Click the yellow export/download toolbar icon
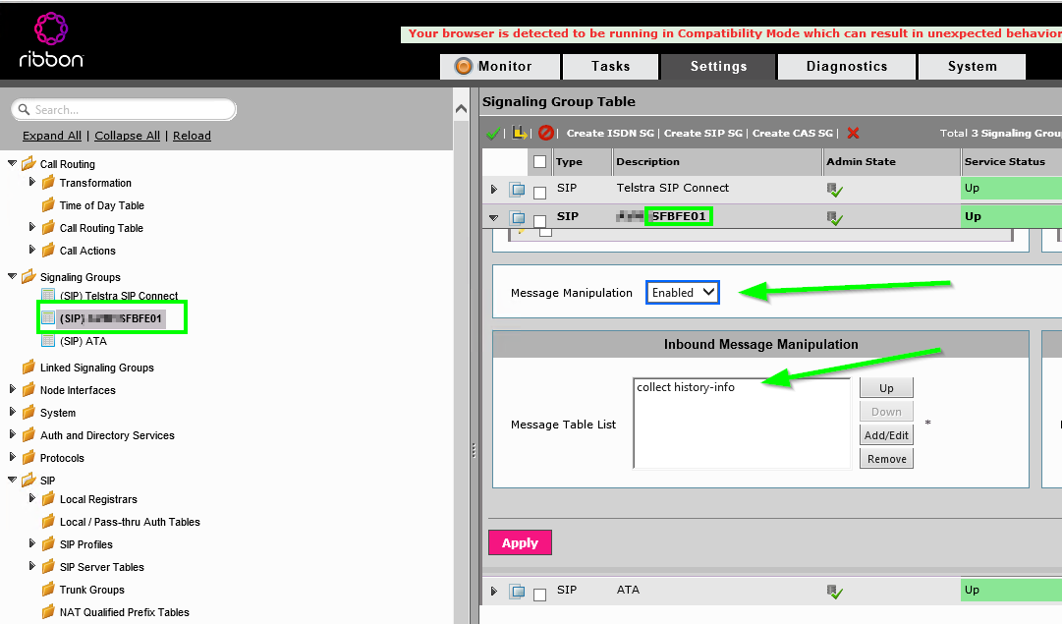Viewport: 1062px width, 624px height. tap(518, 133)
